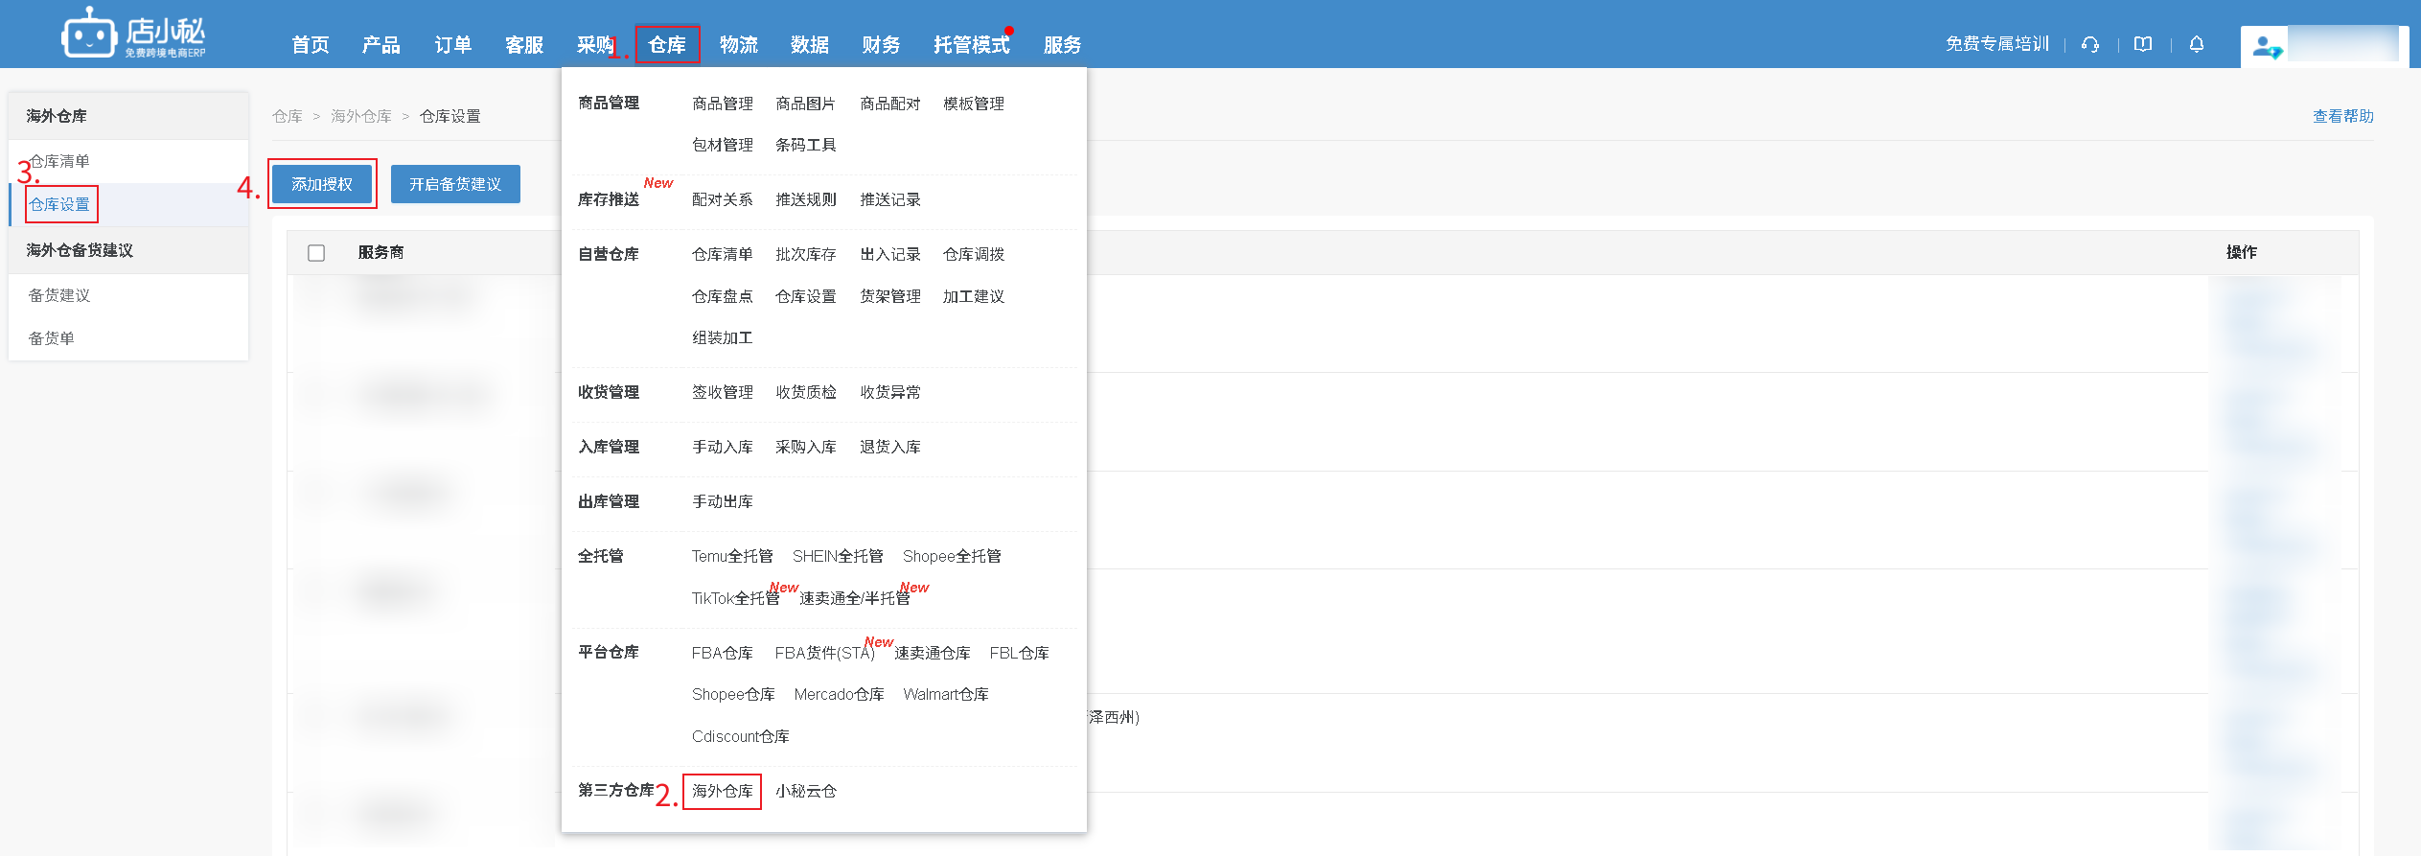Viewport: 2421px width, 856px height.
Task: Go to 仓库清单 in left sidebar
Action: (59, 161)
